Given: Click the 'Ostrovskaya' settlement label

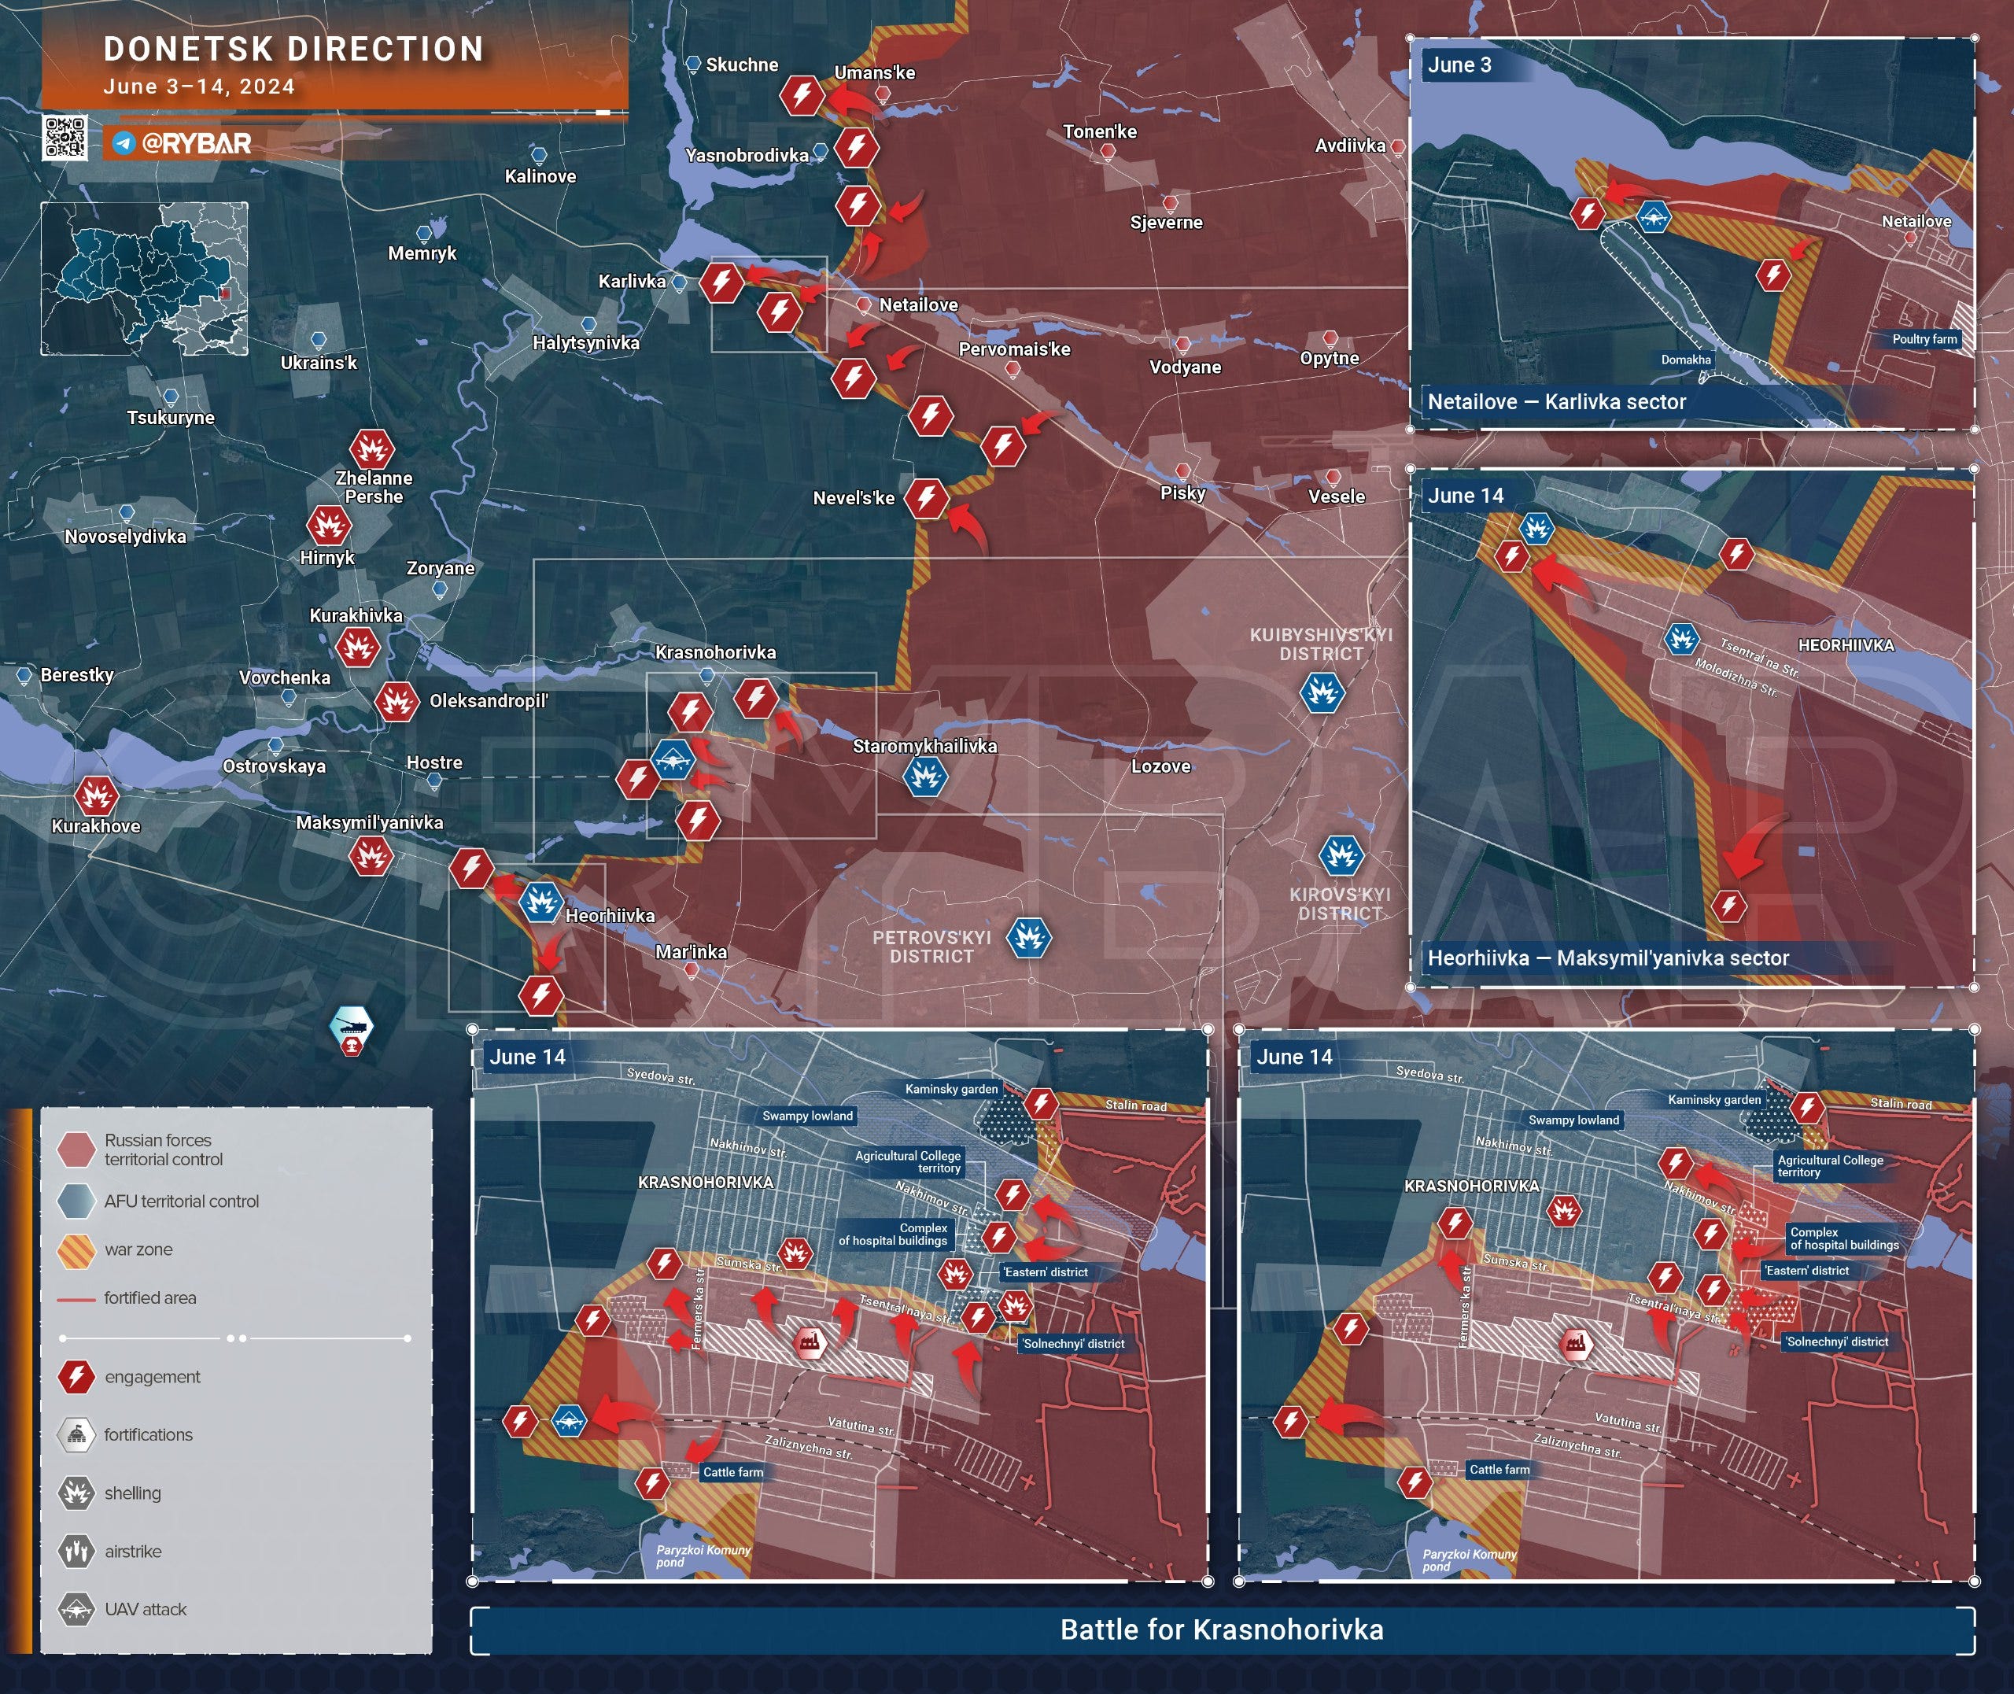Looking at the screenshot, I should point(274,766).
